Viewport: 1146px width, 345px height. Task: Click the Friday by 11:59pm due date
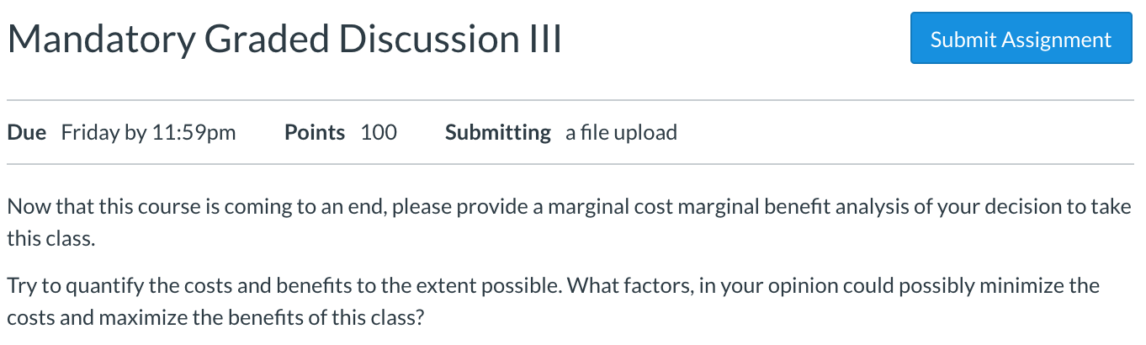tap(149, 132)
